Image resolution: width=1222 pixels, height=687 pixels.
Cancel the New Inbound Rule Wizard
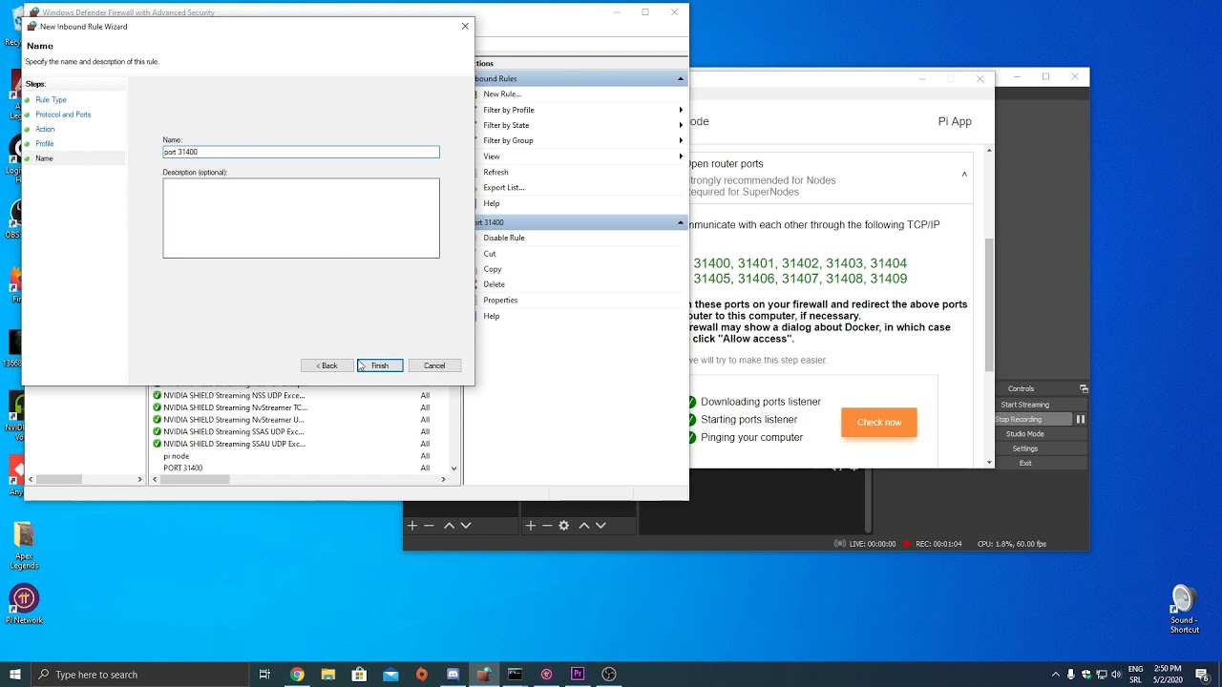(x=434, y=365)
